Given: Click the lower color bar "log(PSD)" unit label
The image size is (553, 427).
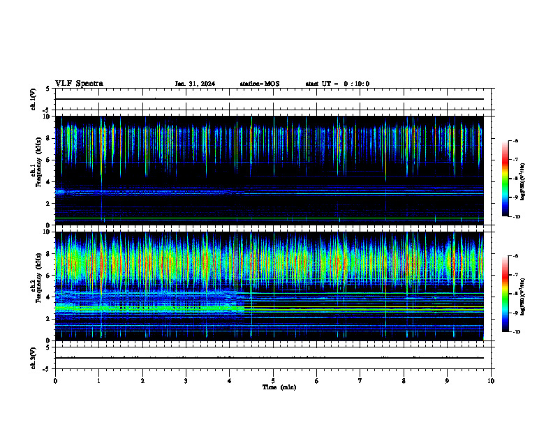Looking at the screenshot, I should [x=523, y=297].
